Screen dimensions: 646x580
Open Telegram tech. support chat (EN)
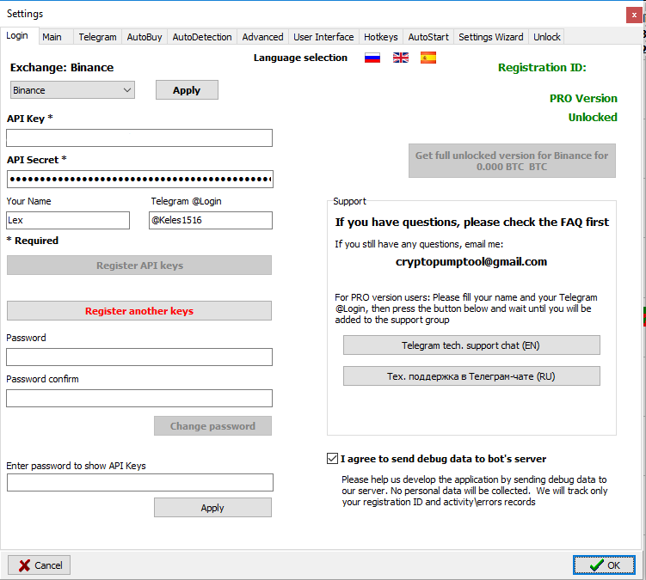tap(471, 345)
